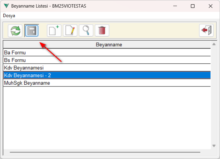
Task: Open the calculator icon in toolbar
Action: pos(32,31)
